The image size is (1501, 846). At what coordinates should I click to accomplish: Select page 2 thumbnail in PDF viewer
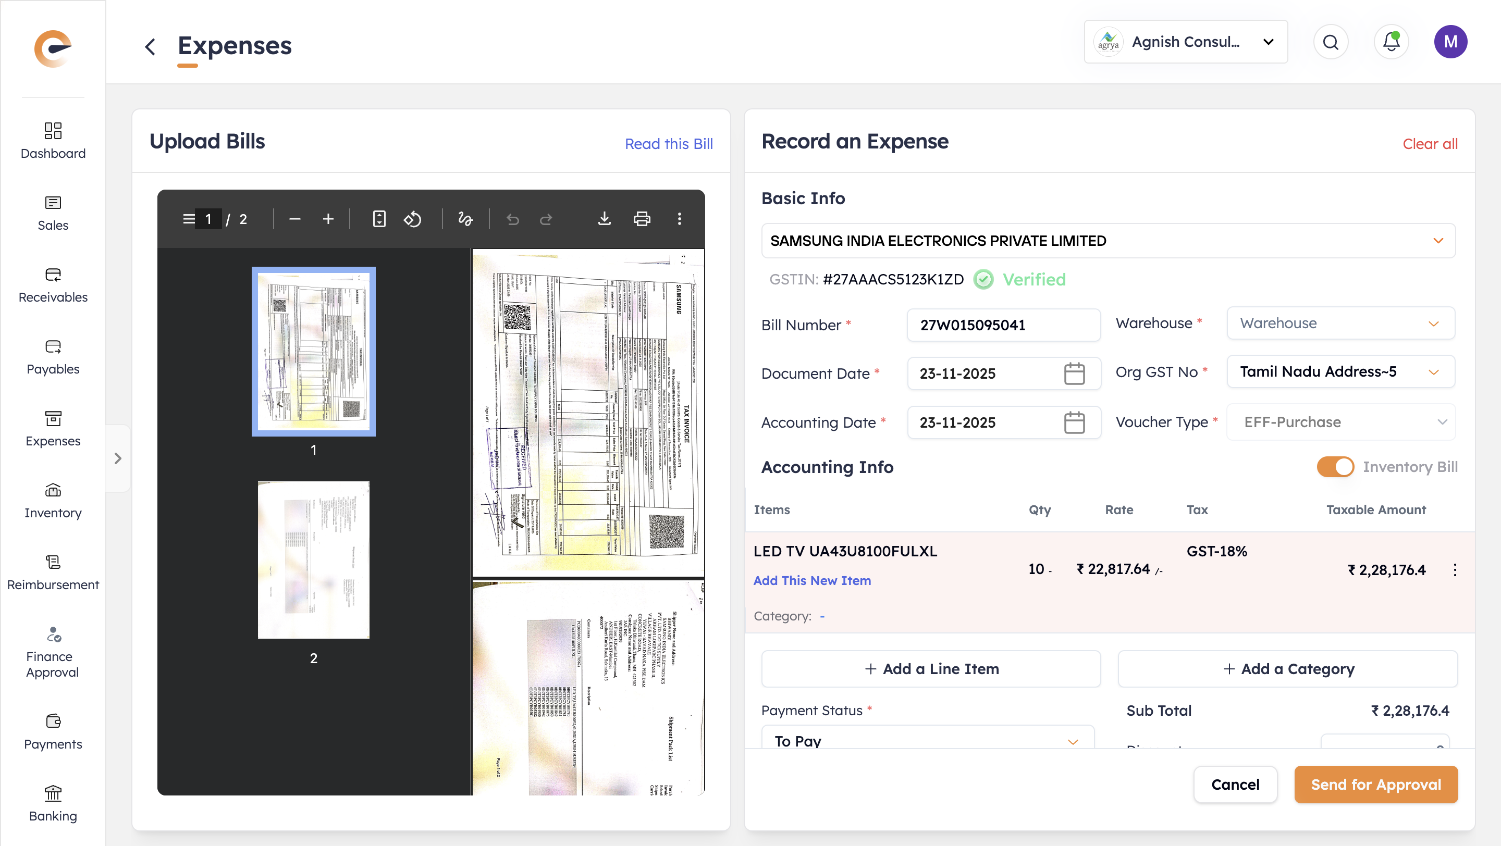click(313, 559)
